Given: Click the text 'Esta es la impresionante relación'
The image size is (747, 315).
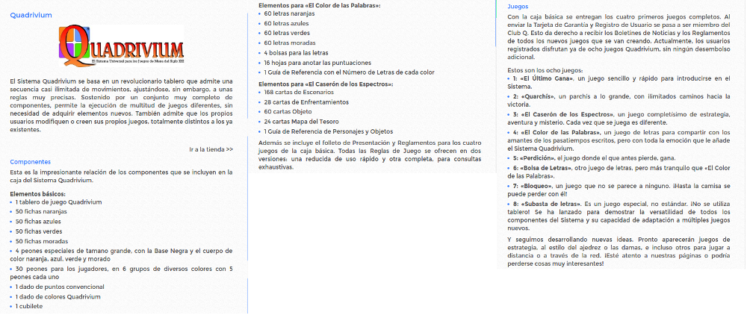Looking at the screenshot, I should click(121, 176).
